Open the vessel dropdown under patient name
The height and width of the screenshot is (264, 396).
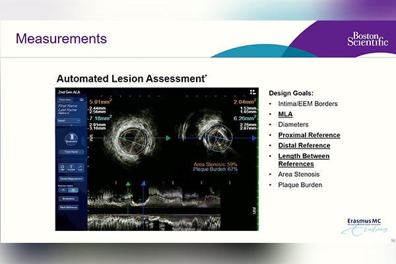point(69,121)
